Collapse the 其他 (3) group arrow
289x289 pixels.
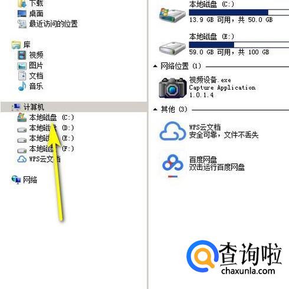tap(155, 109)
